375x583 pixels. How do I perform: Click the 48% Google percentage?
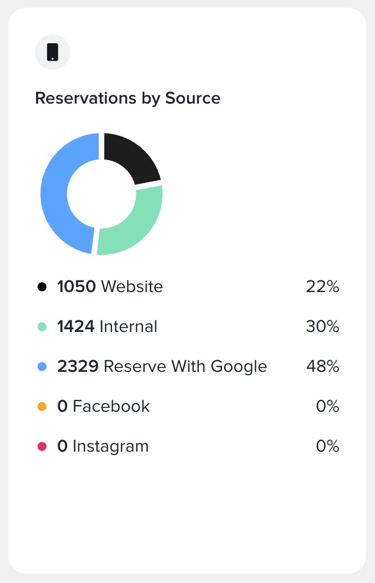pos(322,367)
